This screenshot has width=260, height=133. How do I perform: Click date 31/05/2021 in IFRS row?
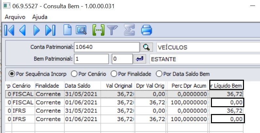point(82,111)
